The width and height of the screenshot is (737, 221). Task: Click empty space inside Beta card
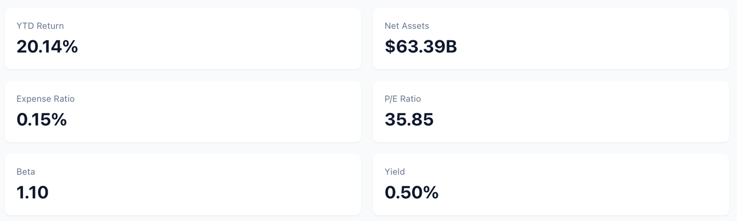point(230,185)
